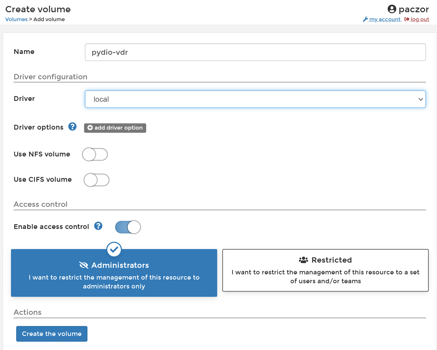
Task: Click the Enable access control help icon
Action: point(98,226)
